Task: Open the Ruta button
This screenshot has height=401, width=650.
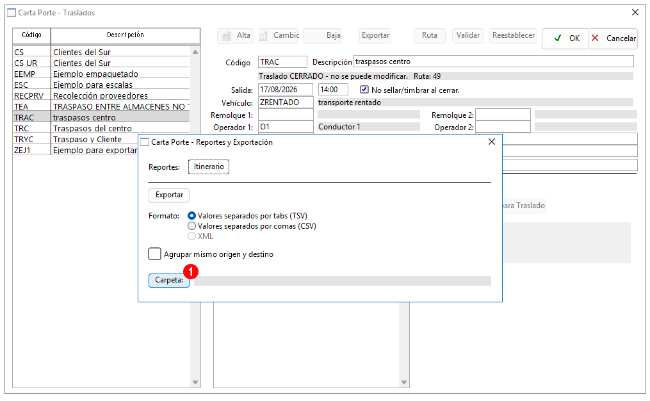Action: [x=430, y=36]
